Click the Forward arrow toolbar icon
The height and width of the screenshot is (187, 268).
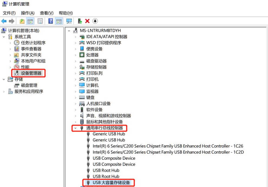[x=11, y=21]
